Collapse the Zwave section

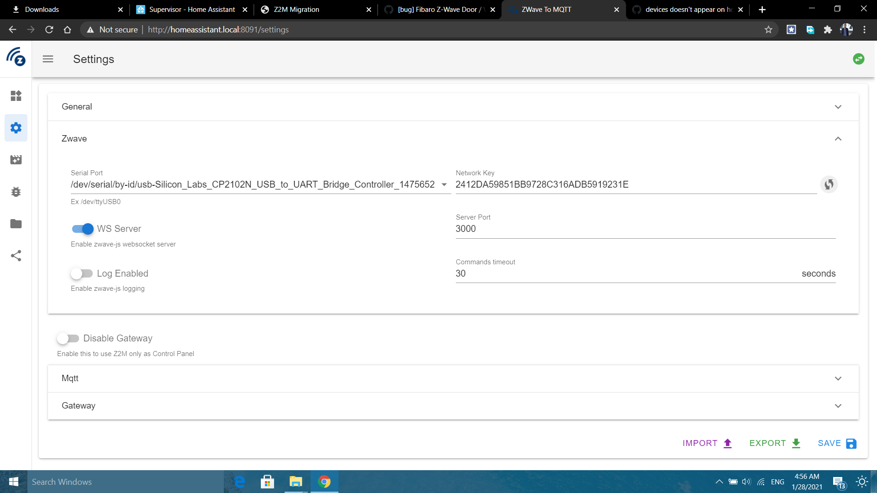(838, 138)
